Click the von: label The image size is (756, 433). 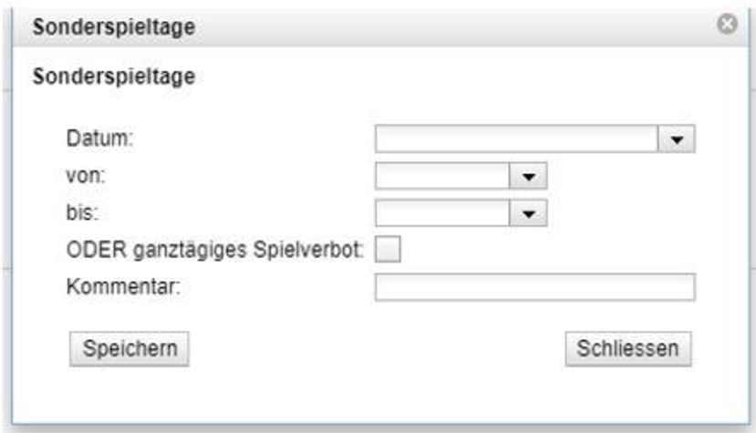coord(87,176)
